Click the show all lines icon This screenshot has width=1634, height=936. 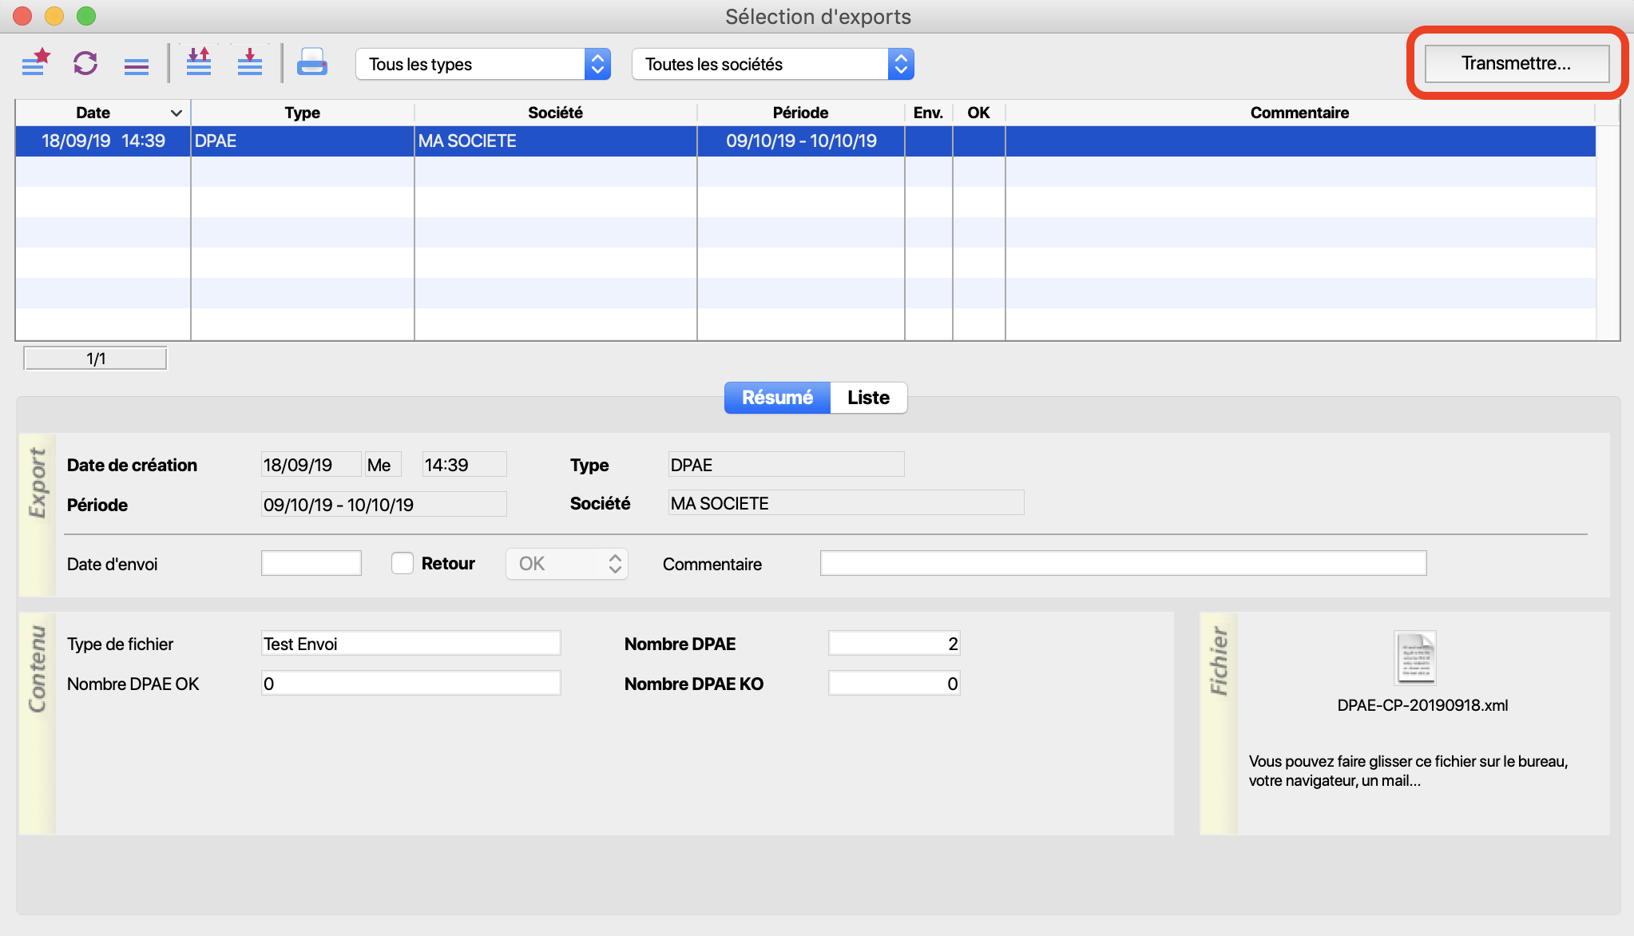137,65
